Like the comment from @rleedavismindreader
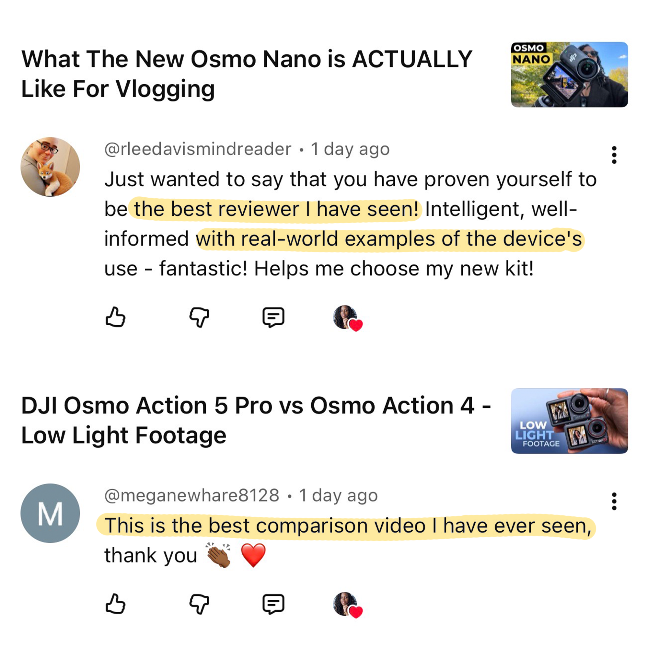Screen dimensions: 648x648 pyautogui.click(x=115, y=317)
